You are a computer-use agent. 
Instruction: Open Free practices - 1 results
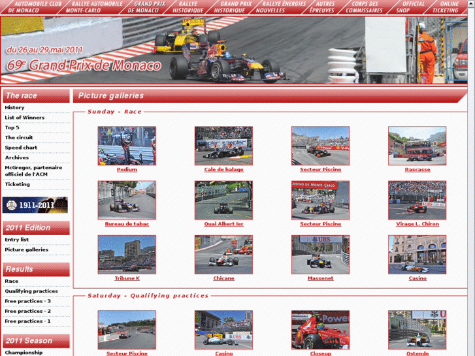(x=27, y=321)
